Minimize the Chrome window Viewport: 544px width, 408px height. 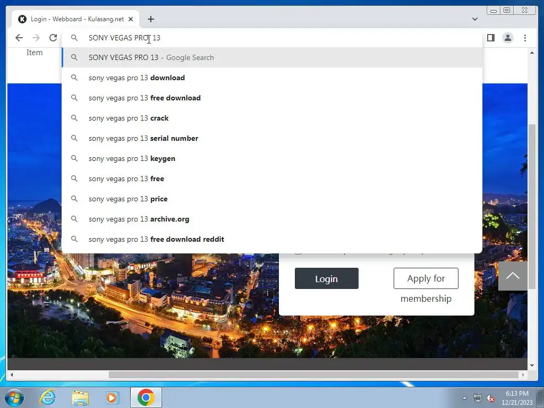point(494,11)
